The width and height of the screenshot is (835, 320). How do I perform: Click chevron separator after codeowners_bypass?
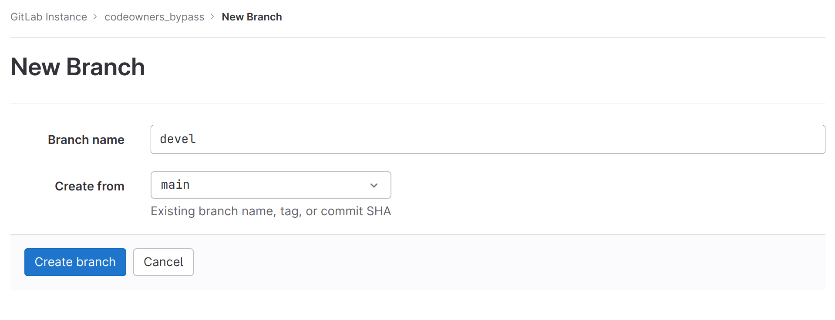pos(212,17)
